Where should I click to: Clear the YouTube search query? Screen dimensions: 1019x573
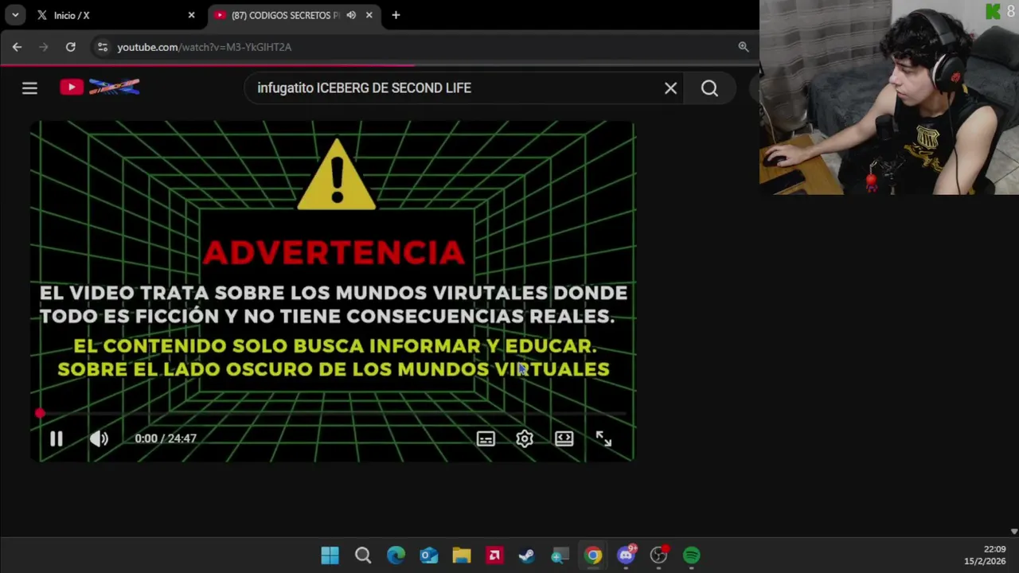(x=670, y=88)
